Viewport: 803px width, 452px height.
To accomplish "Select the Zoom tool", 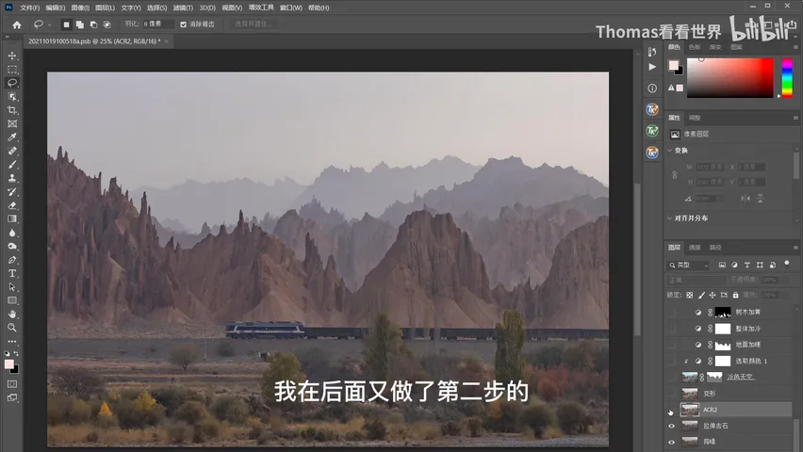I will [x=12, y=328].
